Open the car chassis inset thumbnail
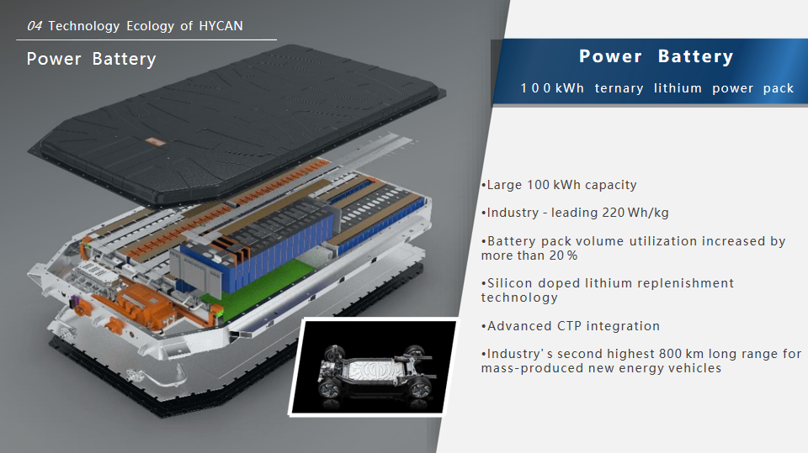 pyautogui.click(x=374, y=366)
